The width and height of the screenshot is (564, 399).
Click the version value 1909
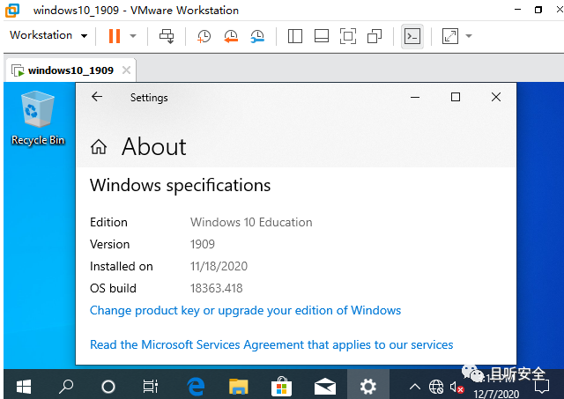[x=203, y=244]
